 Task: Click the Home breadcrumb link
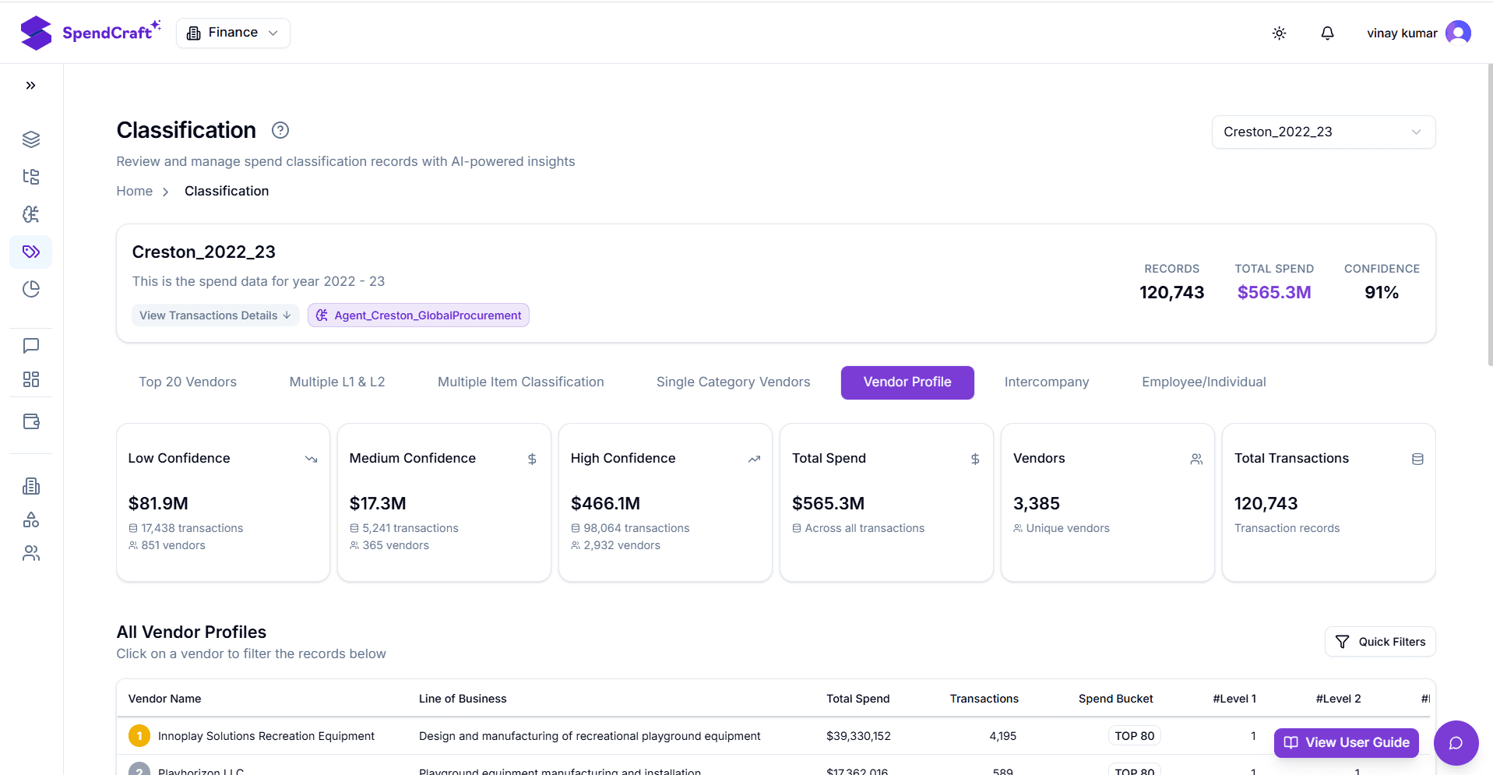coord(134,192)
